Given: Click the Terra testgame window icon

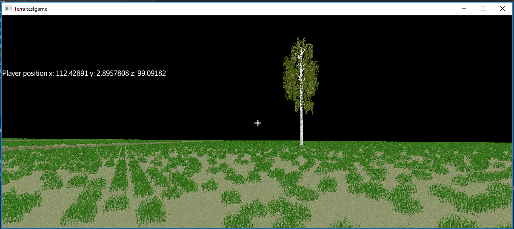Looking at the screenshot, I should (8, 9).
